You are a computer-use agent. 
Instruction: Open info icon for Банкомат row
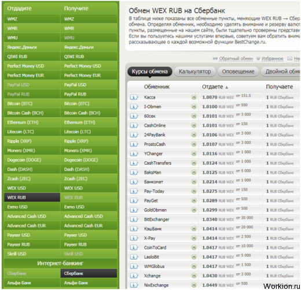(134, 182)
